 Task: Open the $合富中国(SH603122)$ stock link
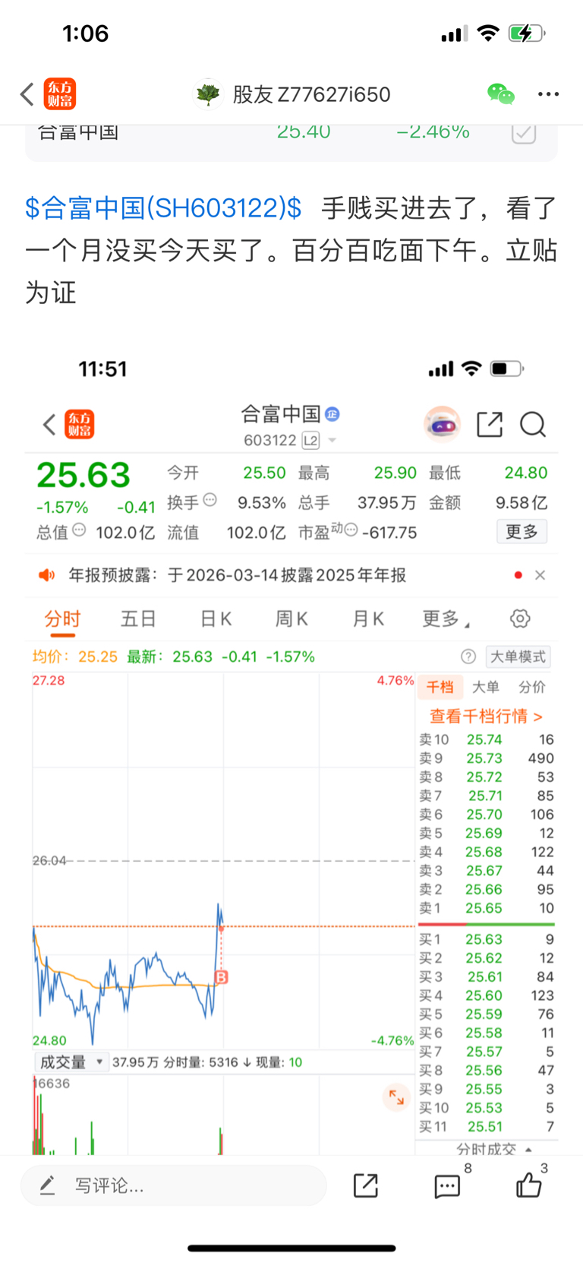(x=163, y=207)
